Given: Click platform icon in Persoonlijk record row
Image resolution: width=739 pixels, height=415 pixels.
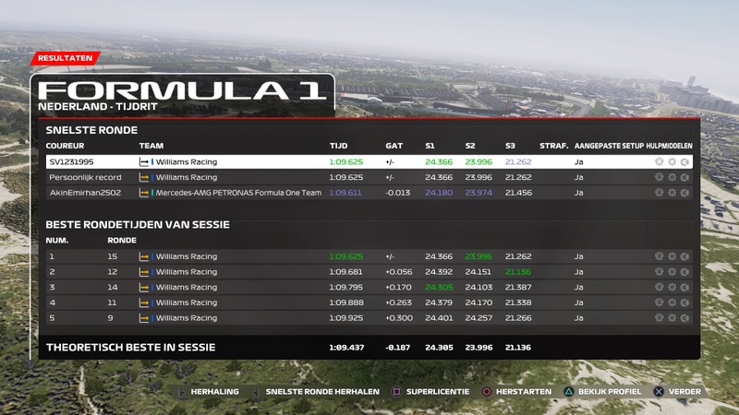Looking at the screenshot, I should coord(144,177).
